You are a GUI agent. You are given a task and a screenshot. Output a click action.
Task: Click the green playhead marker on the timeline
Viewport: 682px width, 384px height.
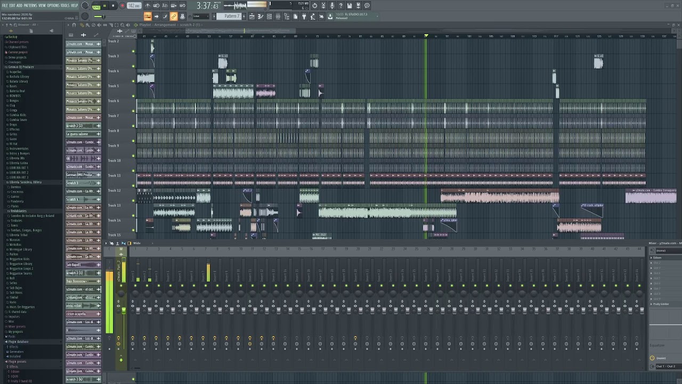(x=426, y=36)
